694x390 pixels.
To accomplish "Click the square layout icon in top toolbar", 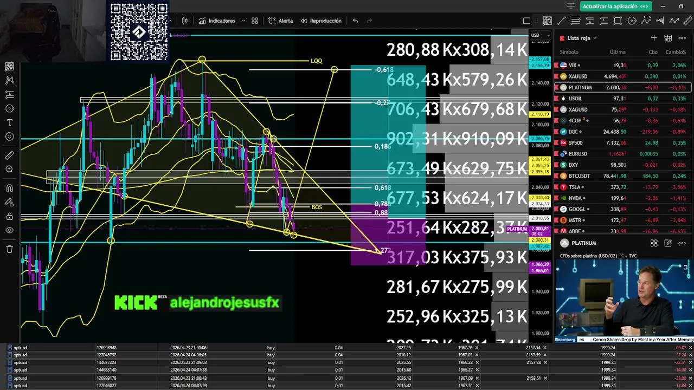I will click(x=526, y=21).
